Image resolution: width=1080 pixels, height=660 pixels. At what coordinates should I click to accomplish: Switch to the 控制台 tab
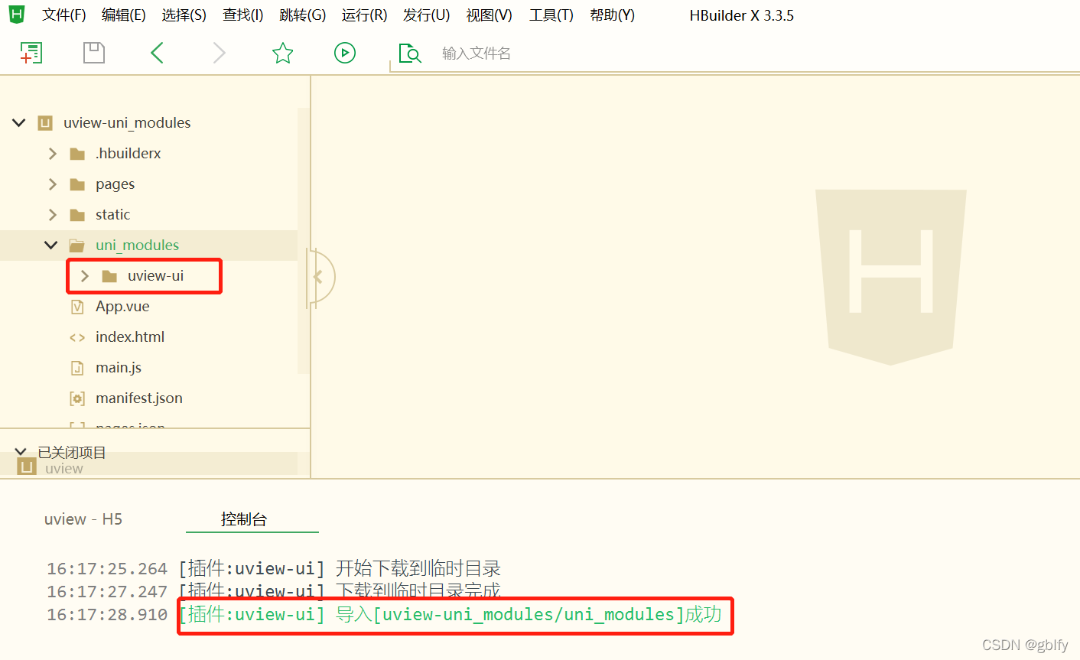[244, 519]
